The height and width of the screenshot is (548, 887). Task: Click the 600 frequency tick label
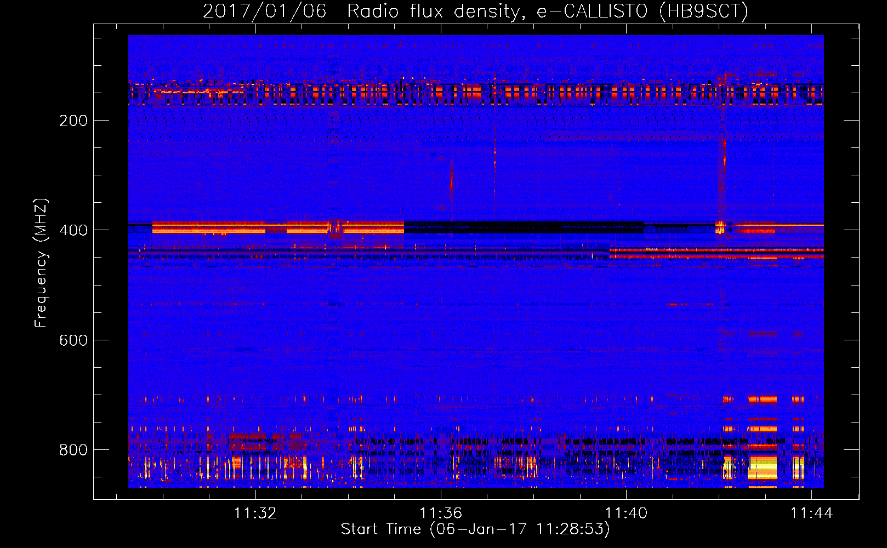click(x=73, y=340)
